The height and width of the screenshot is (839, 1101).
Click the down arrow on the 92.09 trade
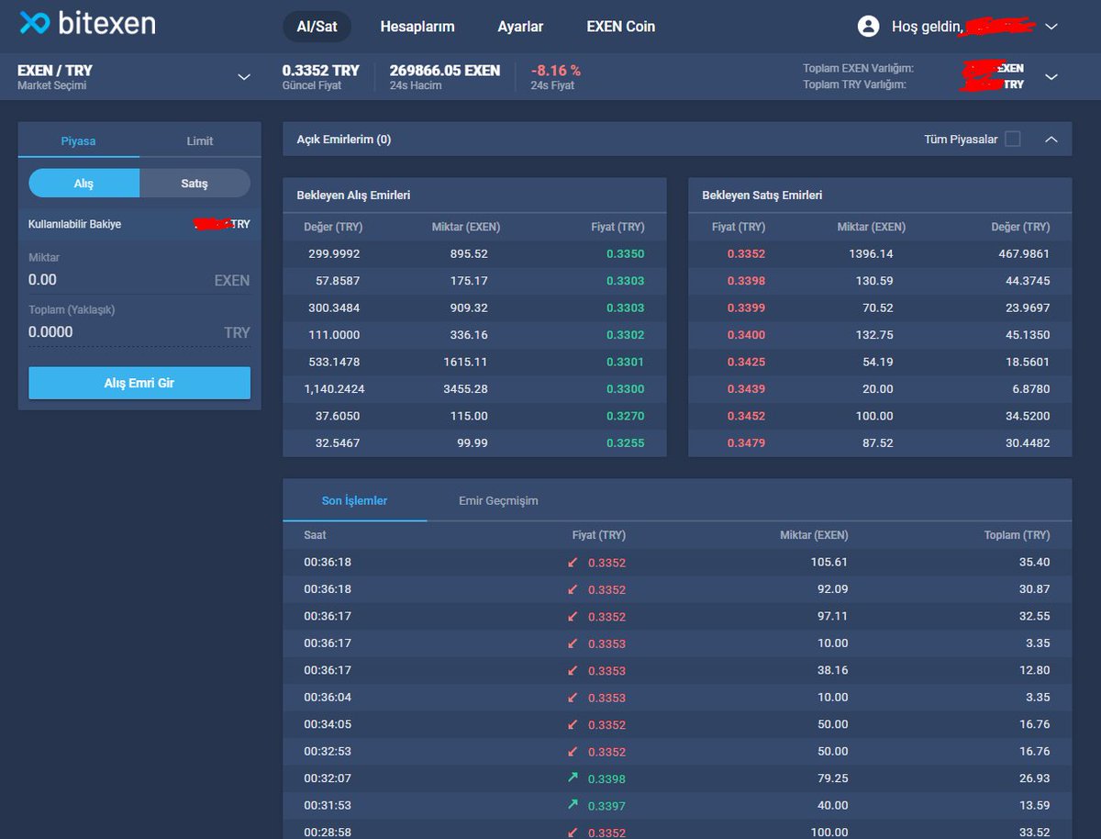tap(572, 589)
